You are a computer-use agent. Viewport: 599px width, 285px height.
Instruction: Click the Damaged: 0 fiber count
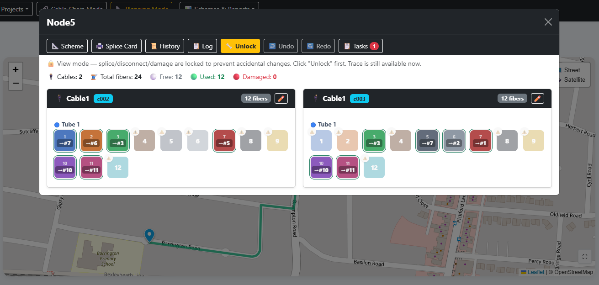coord(255,77)
